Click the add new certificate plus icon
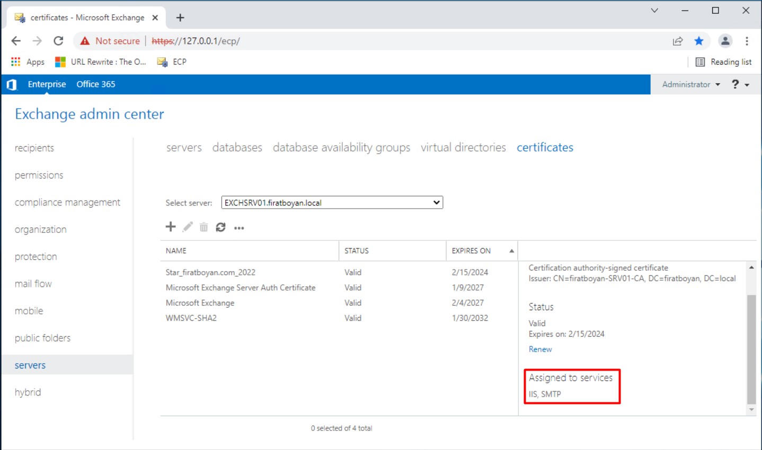 coord(171,227)
